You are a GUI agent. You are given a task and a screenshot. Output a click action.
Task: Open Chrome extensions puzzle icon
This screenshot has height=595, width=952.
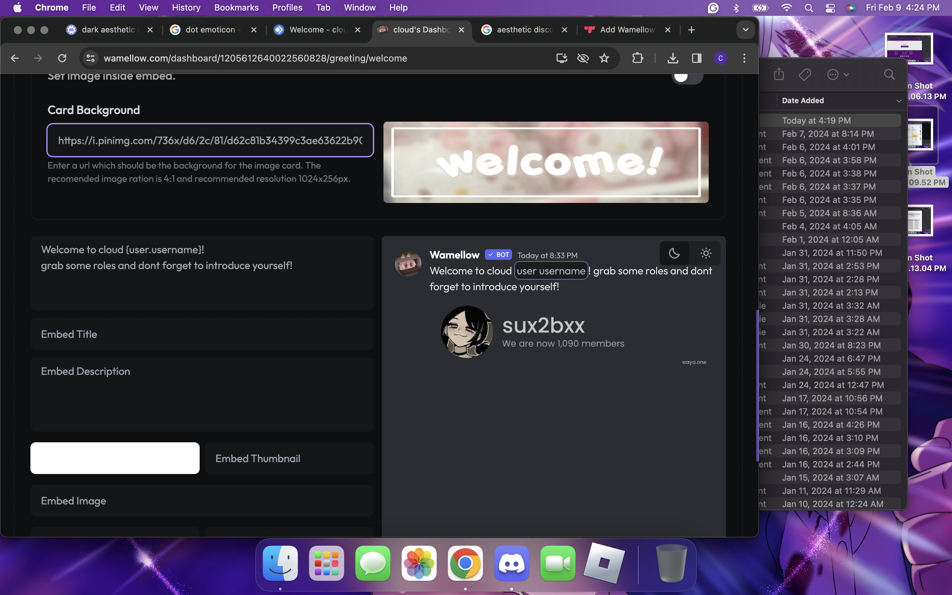[x=637, y=58]
